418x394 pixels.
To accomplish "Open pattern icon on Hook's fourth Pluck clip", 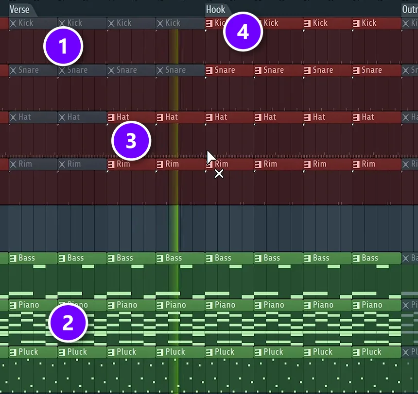I will [x=356, y=352].
